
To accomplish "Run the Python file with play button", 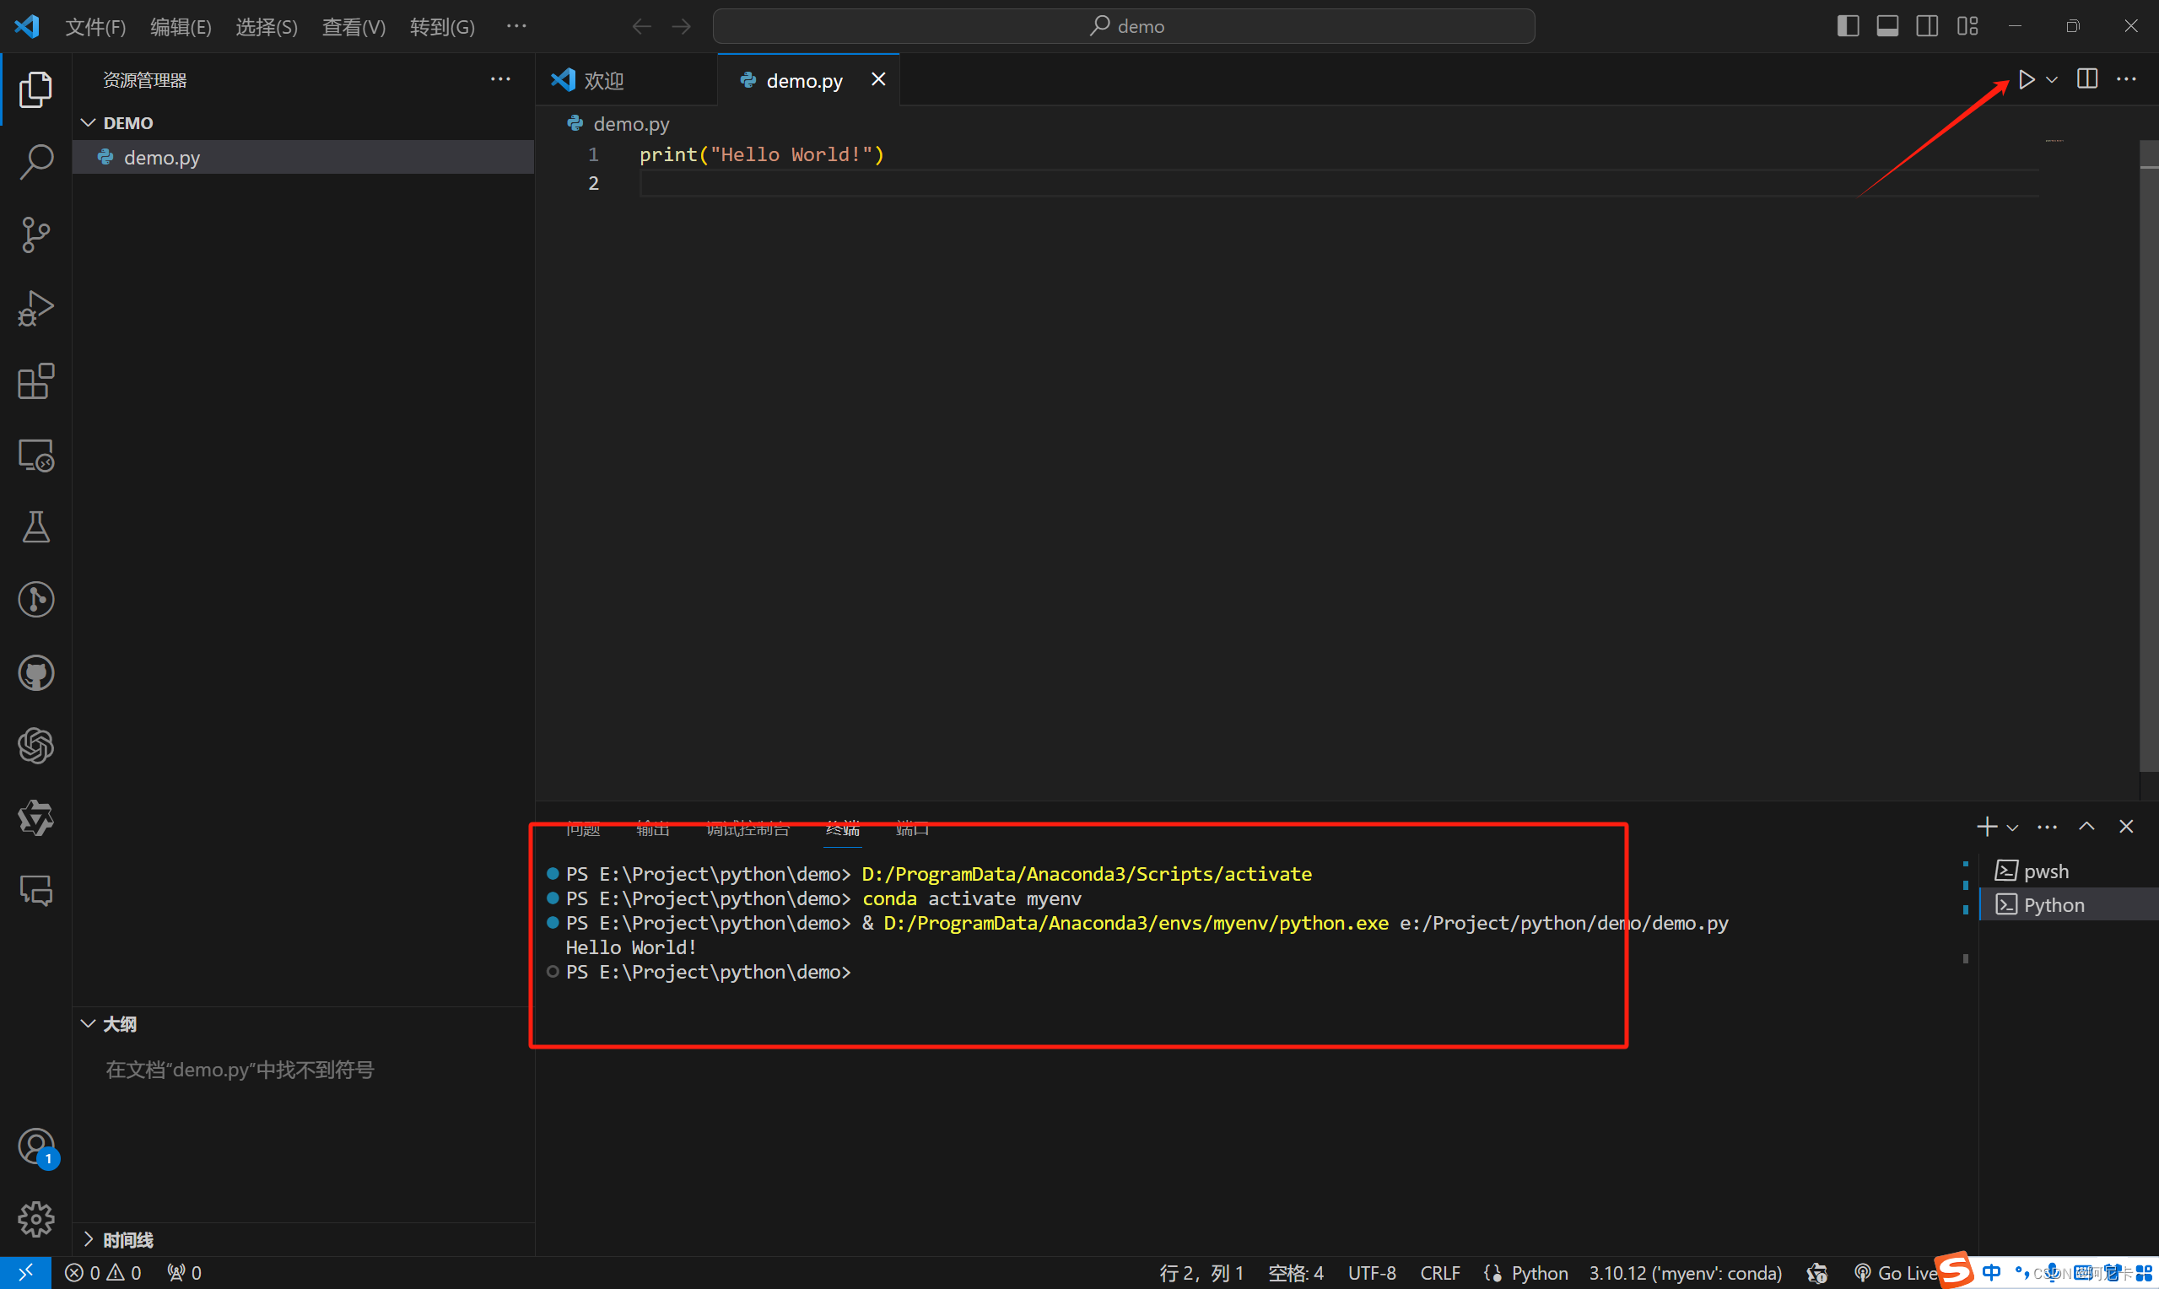I will [2027, 79].
